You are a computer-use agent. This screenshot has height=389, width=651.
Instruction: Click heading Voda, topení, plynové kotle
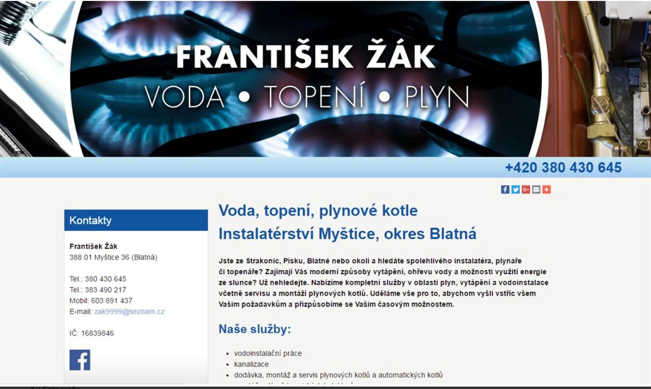(318, 210)
